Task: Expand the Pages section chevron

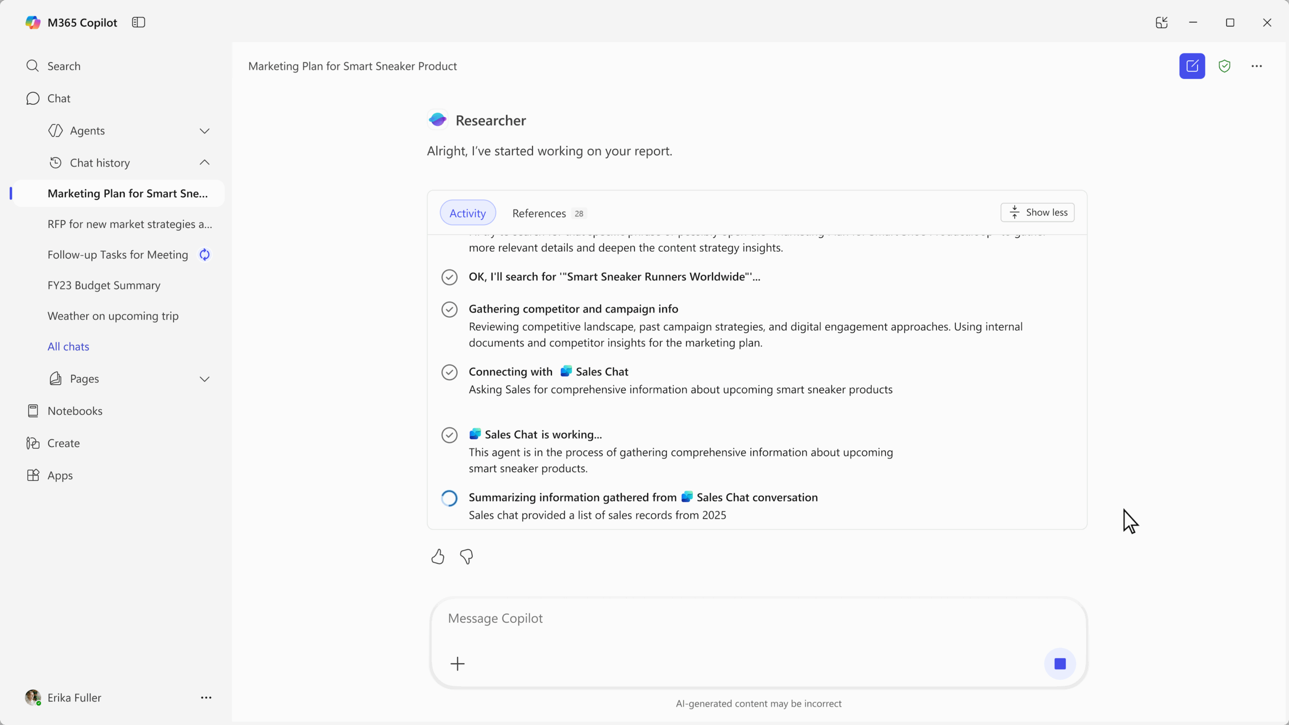Action: click(204, 379)
